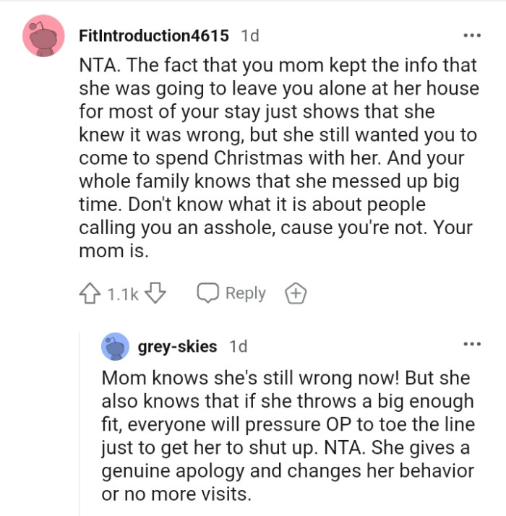The height and width of the screenshot is (516, 506).
Task: Upvote FitIntroduction4615's comment
Action: [89, 294]
